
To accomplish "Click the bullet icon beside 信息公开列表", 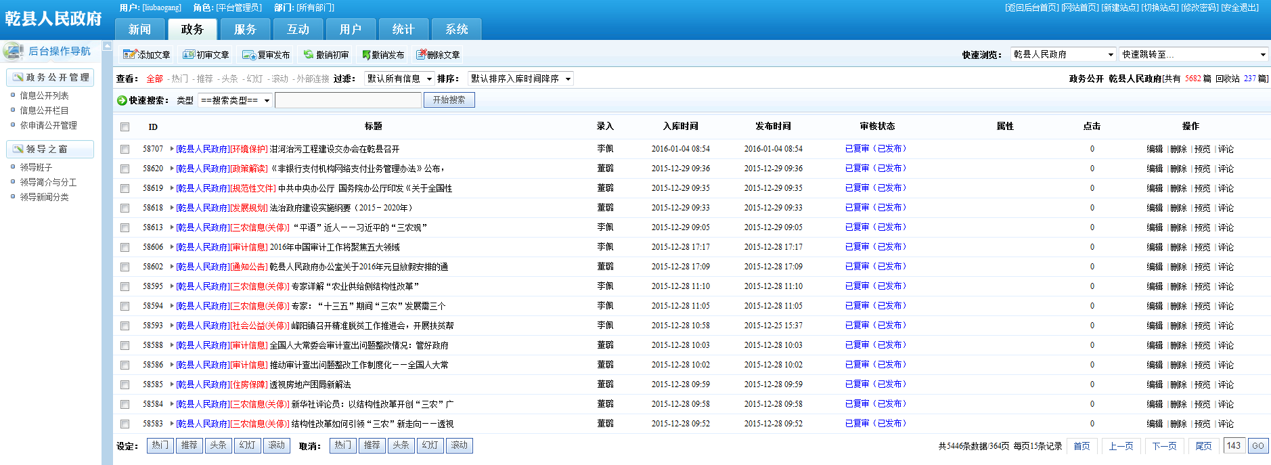I will 13,95.
